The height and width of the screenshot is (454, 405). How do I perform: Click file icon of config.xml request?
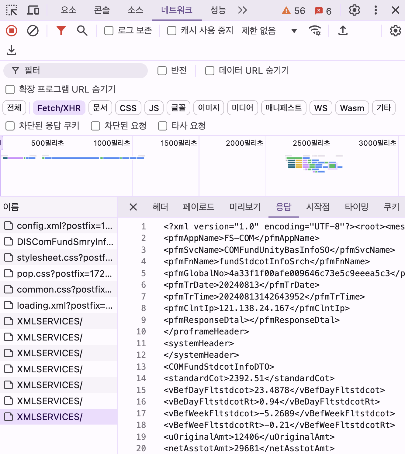9,225
